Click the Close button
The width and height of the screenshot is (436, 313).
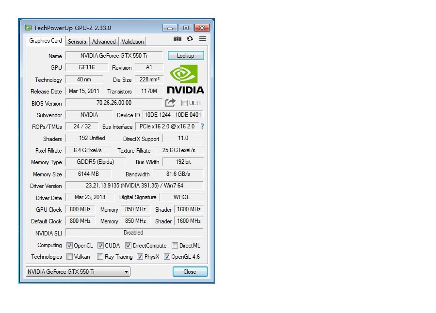(190, 272)
